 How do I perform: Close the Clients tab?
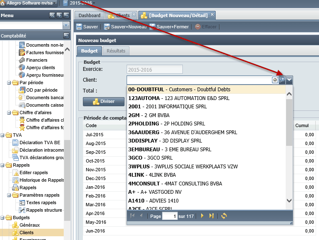click(x=134, y=15)
